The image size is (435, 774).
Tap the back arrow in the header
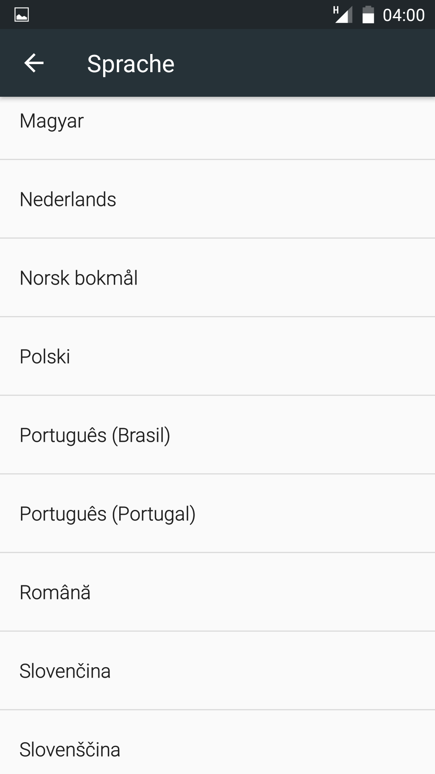tap(34, 63)
